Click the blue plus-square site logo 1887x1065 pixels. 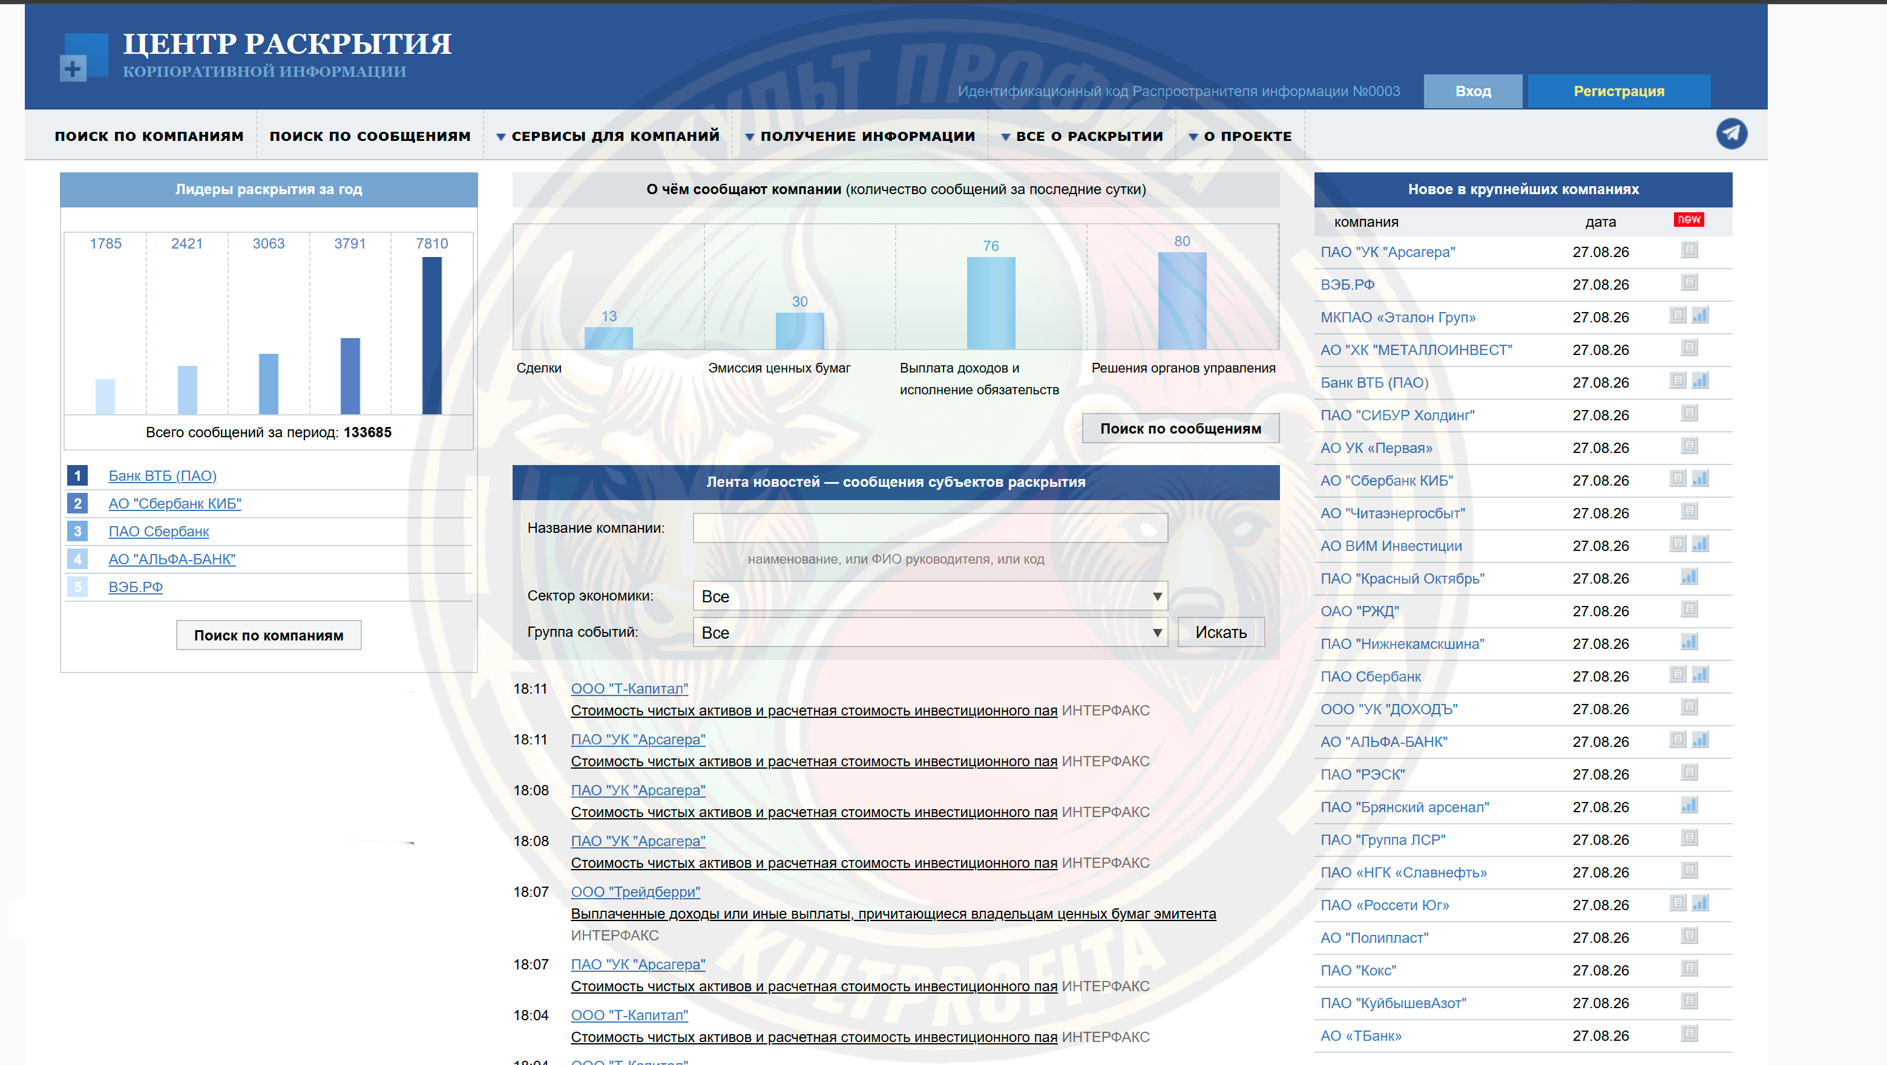(x=84, y=56)
